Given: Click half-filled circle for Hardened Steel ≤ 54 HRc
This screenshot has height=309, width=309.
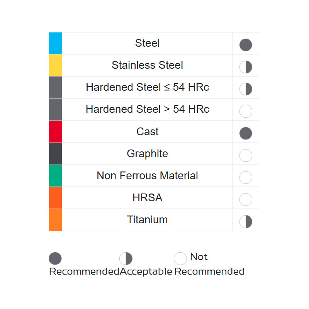Looking at the screenshot, I should 246,89.
